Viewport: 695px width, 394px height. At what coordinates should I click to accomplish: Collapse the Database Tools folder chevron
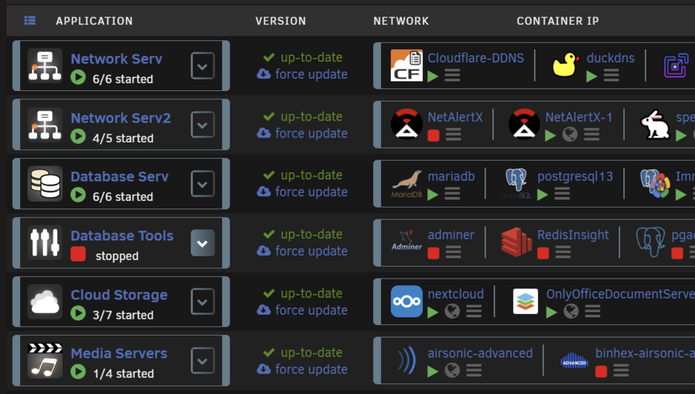pos(202,243)
